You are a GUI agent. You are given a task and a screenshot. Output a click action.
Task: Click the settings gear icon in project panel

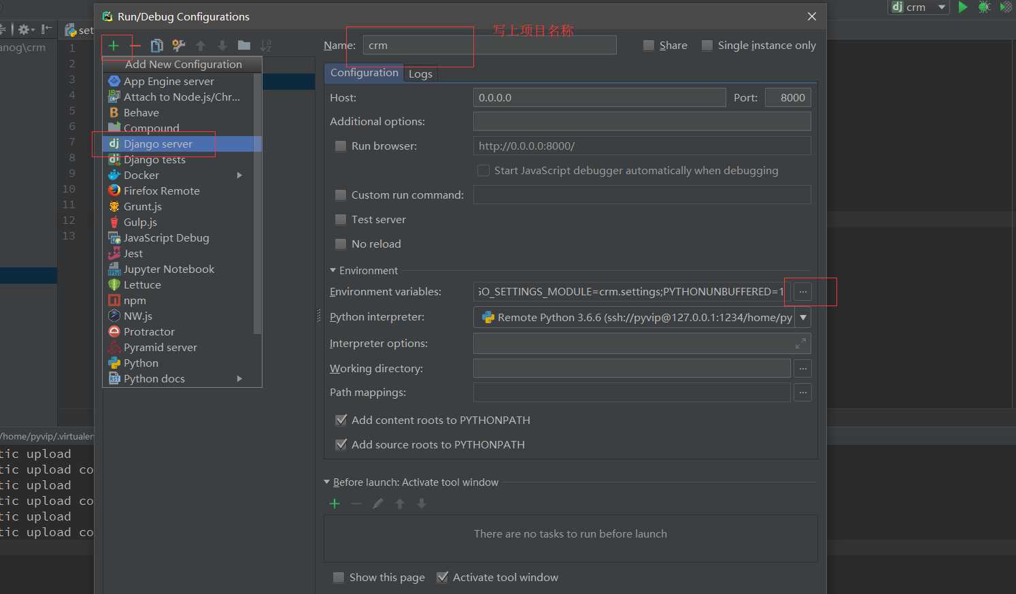click(27, 29)
